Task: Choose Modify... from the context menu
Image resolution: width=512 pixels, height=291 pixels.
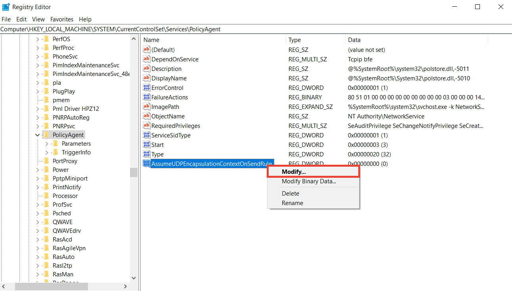Action: pos(294,172)
